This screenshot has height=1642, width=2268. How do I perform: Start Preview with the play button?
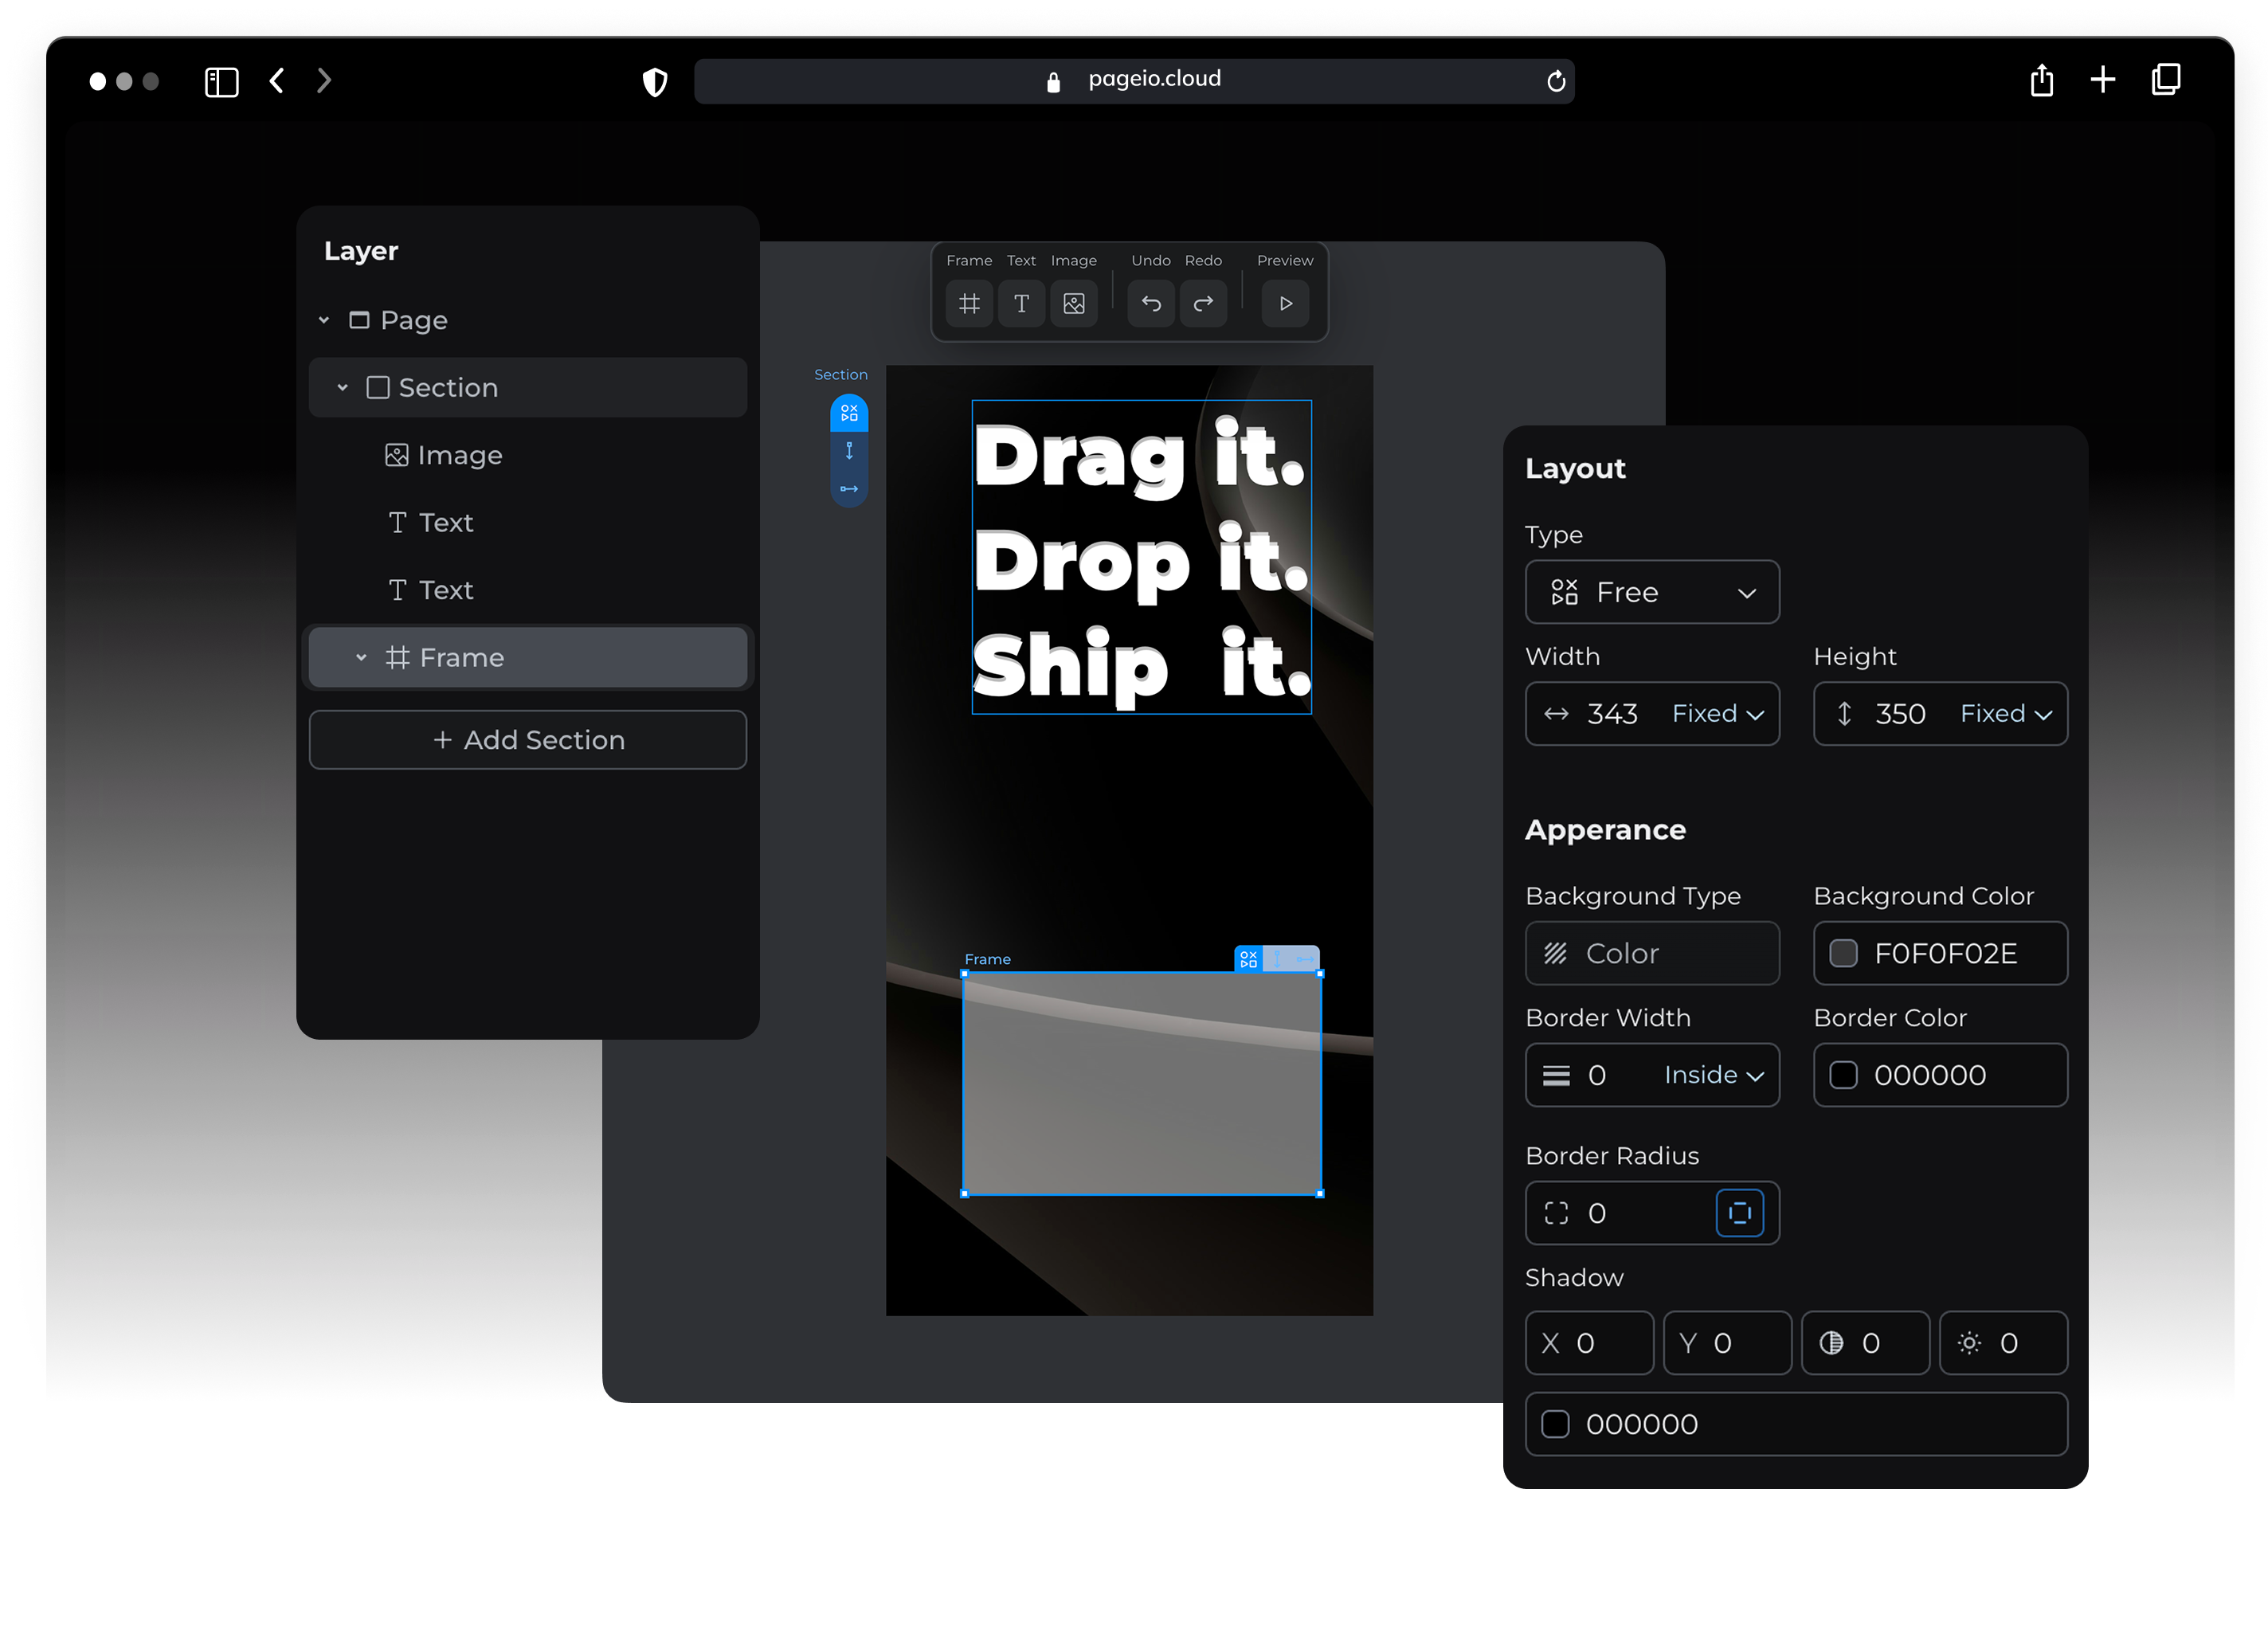tap(1286, 303)
